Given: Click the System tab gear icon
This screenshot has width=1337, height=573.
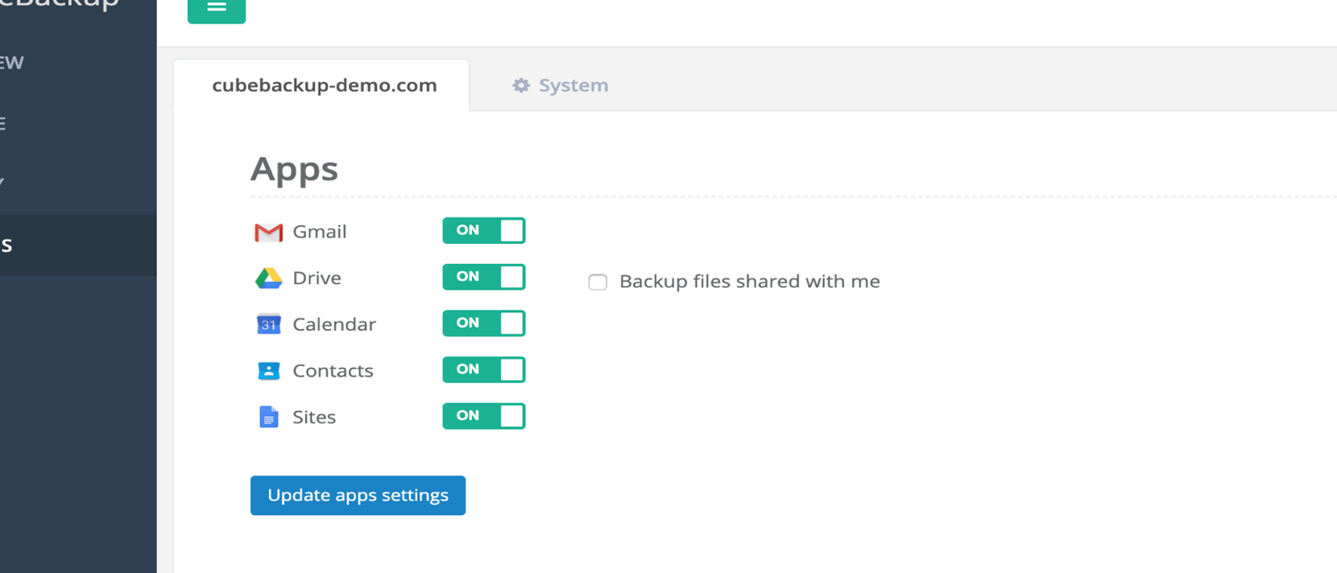Looking at the screenshot, I should pos(521,85).
